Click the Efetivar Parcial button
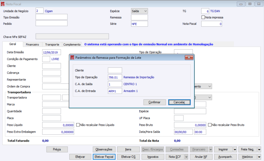Image resolution: width=264 pixels, height=161 pixels. tap(104, 157)
